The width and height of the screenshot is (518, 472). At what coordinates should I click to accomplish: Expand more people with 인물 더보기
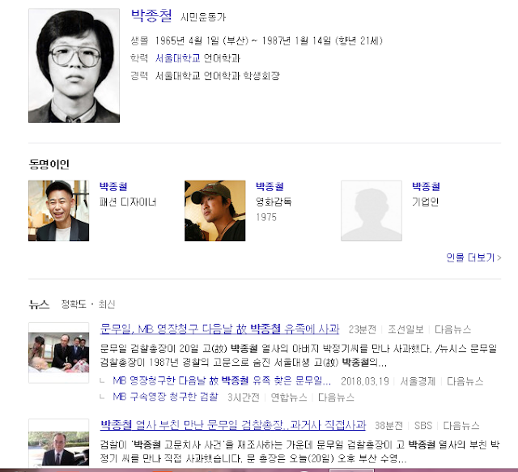[473, 257]
